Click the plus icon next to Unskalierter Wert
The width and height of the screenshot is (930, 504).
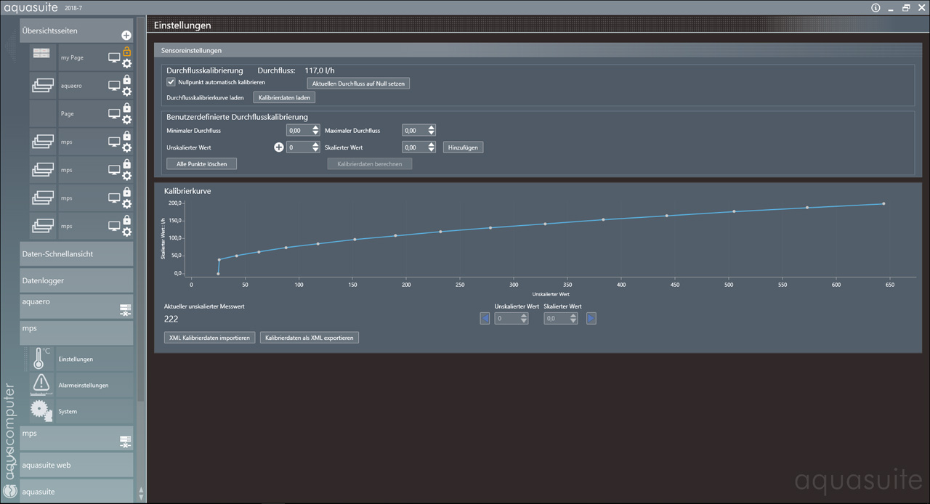(x=278, y=147)
